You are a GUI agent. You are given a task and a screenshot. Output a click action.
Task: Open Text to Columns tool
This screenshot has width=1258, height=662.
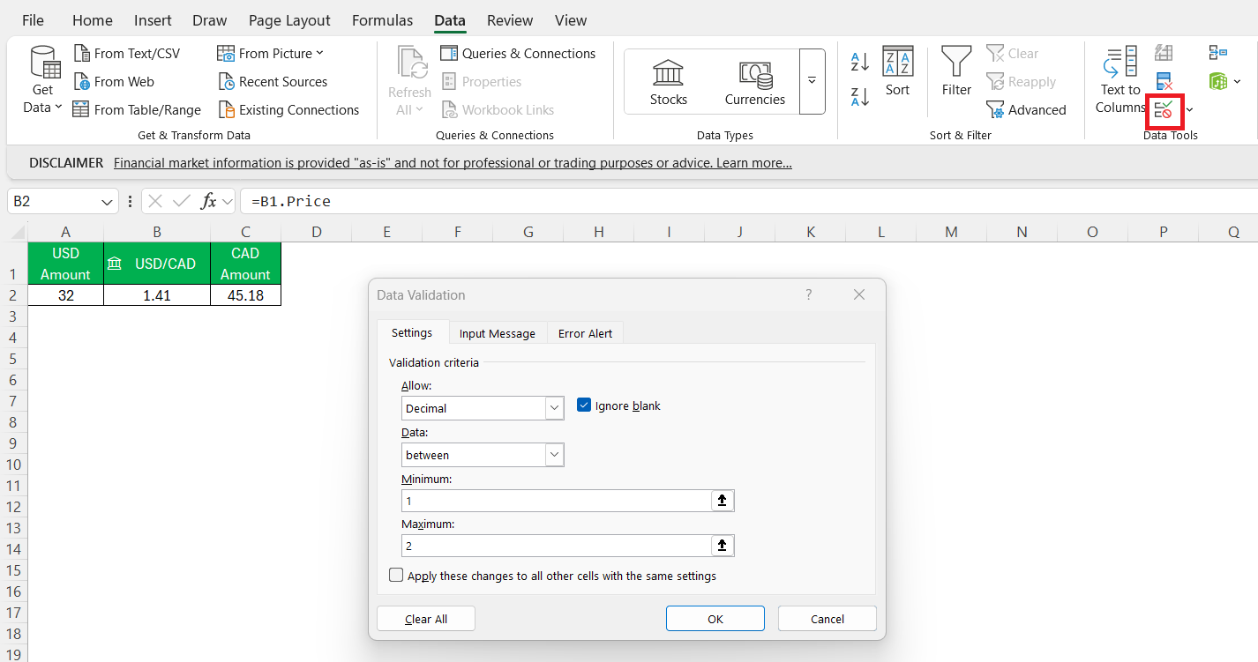coord(1120,81)
